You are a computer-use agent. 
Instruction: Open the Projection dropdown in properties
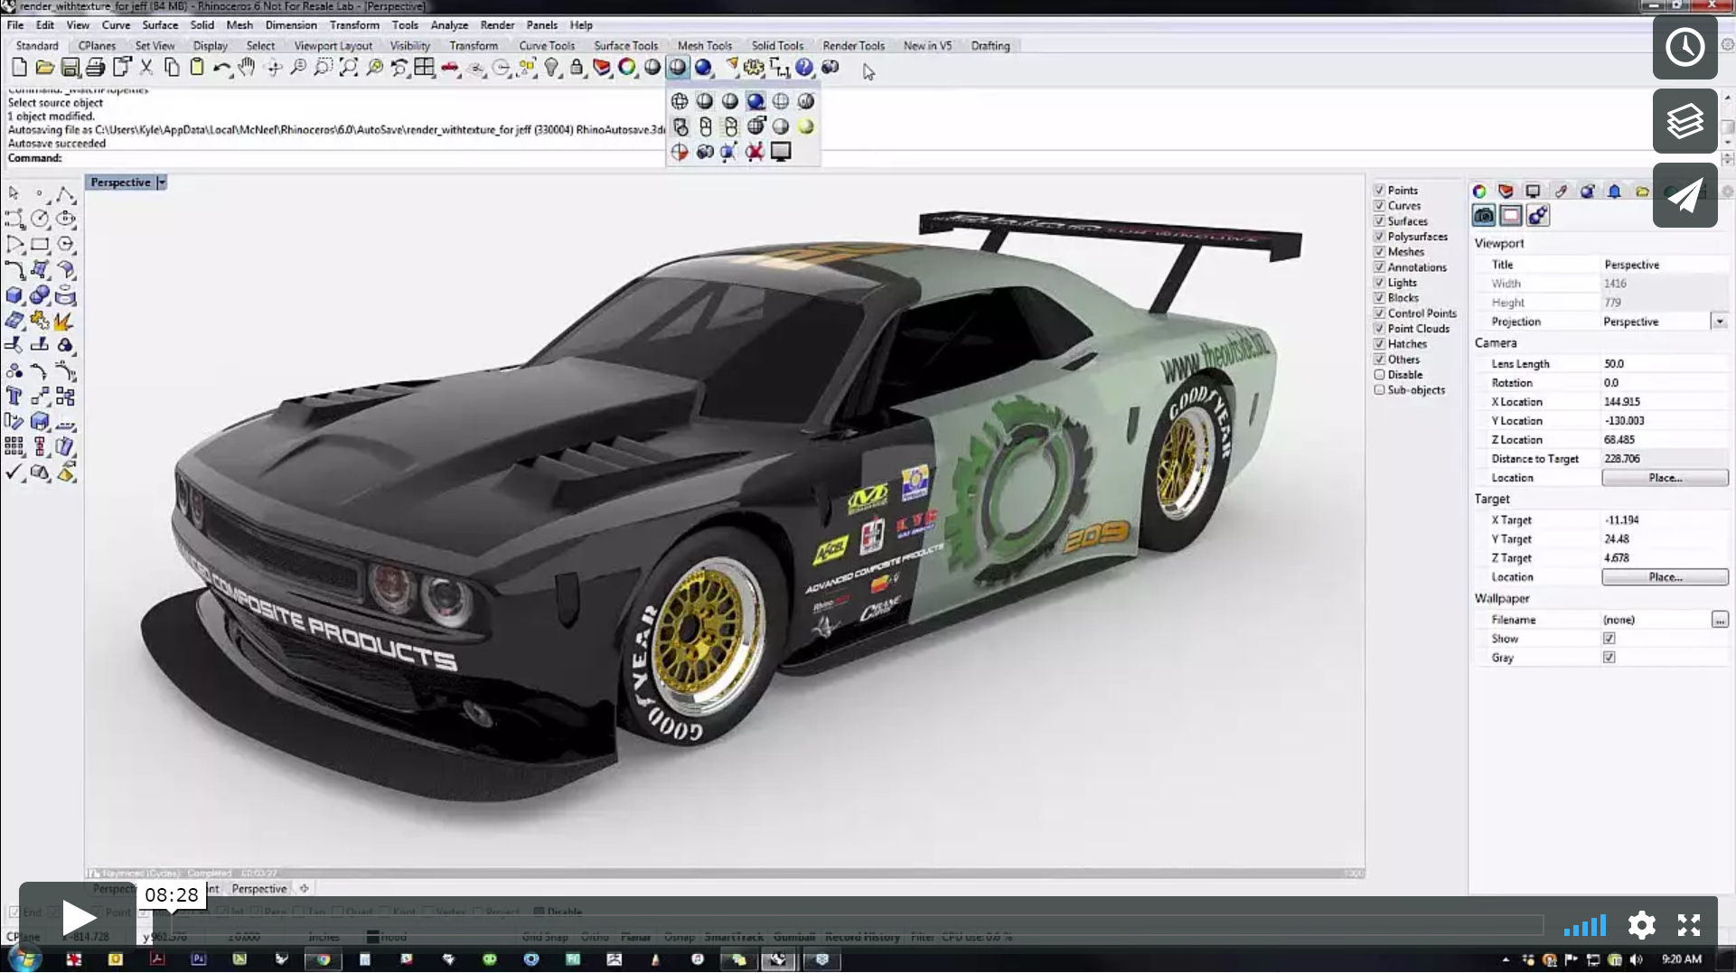[x=1720, y=322]
